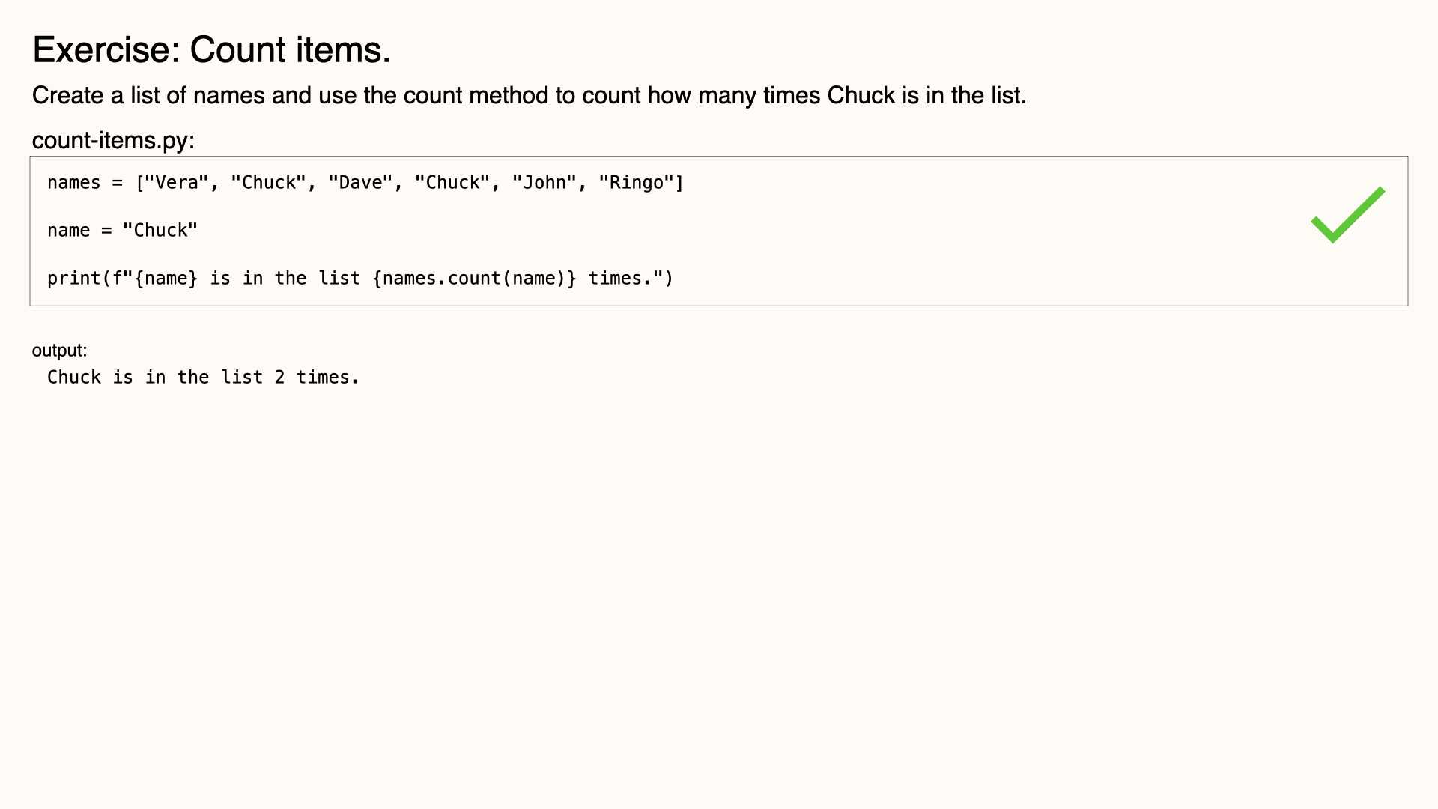Click the output line 'Chuck is in the list 2 times.'
The image size is (1438, 809).
coord(203,378)
